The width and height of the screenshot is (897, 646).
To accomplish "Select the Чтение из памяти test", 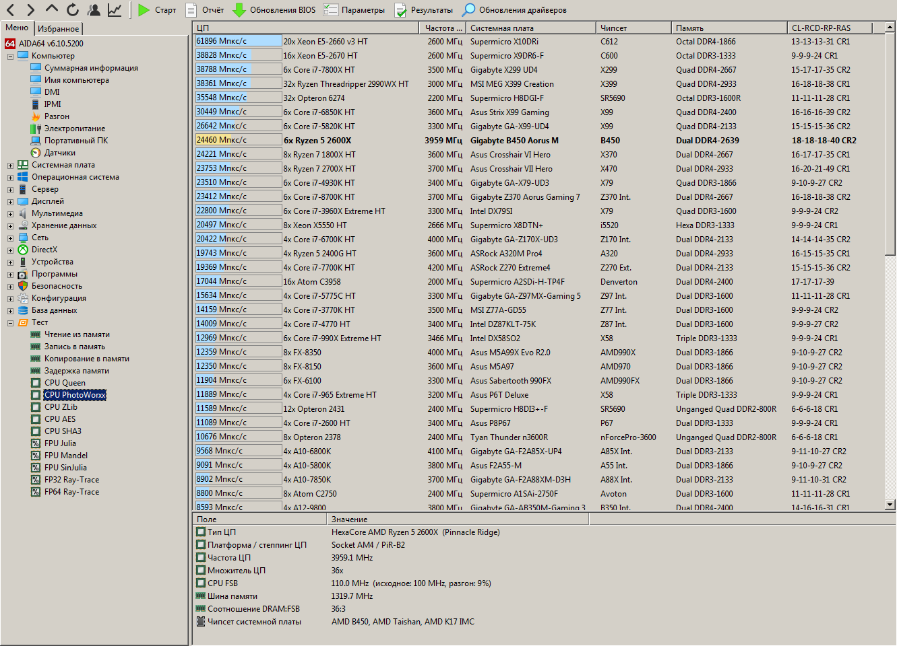I will tap(77, 334).
